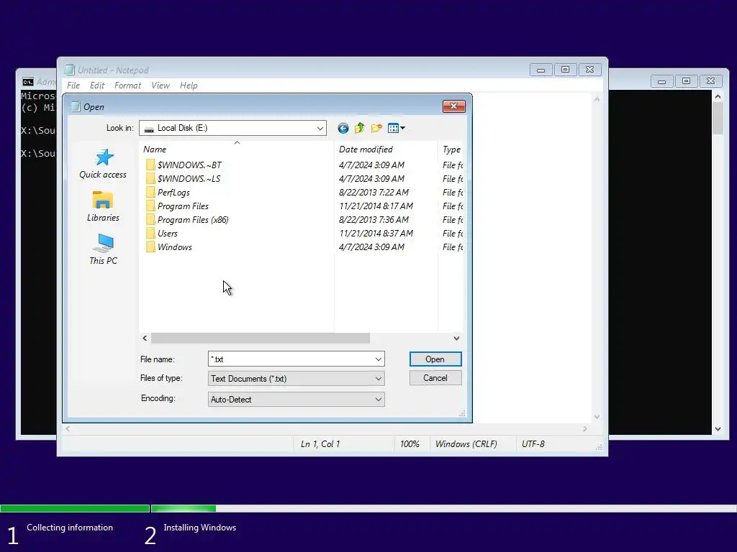
Task: Click UTF-8 status entry
Action: 533,444
